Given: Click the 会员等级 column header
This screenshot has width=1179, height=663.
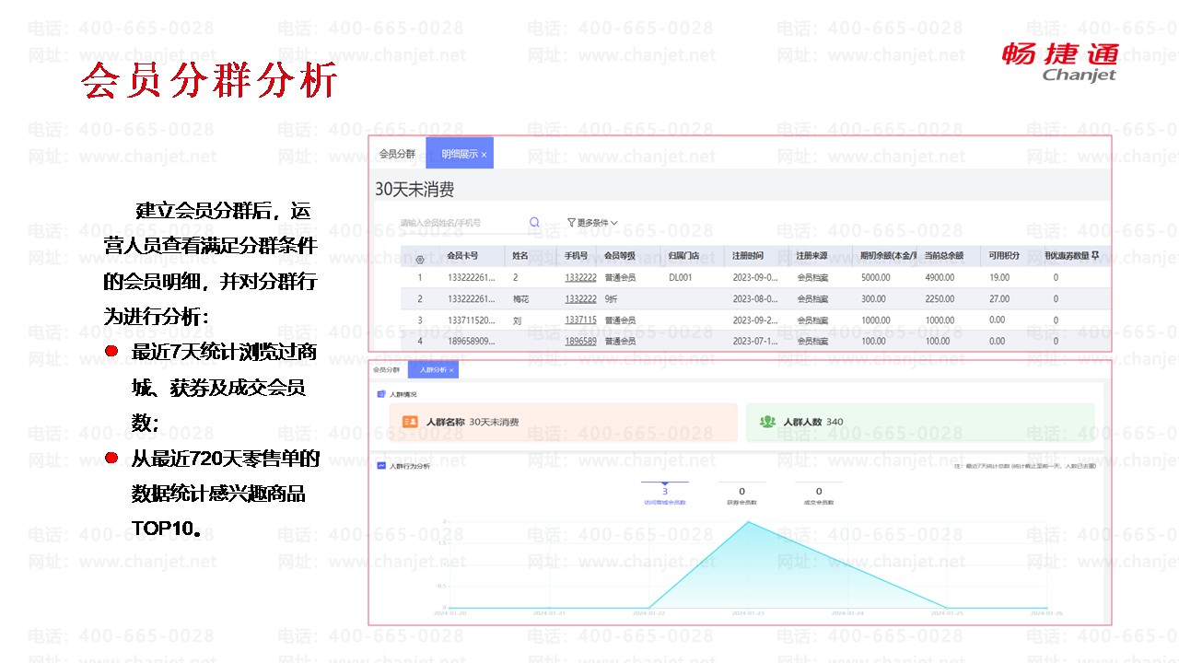Looking at the screenshot, I should pyautogui.click(x=618, y=255).
